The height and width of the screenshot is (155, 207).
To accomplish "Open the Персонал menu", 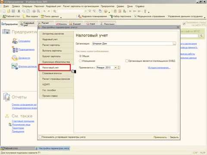I will click(x=39, y=6).
